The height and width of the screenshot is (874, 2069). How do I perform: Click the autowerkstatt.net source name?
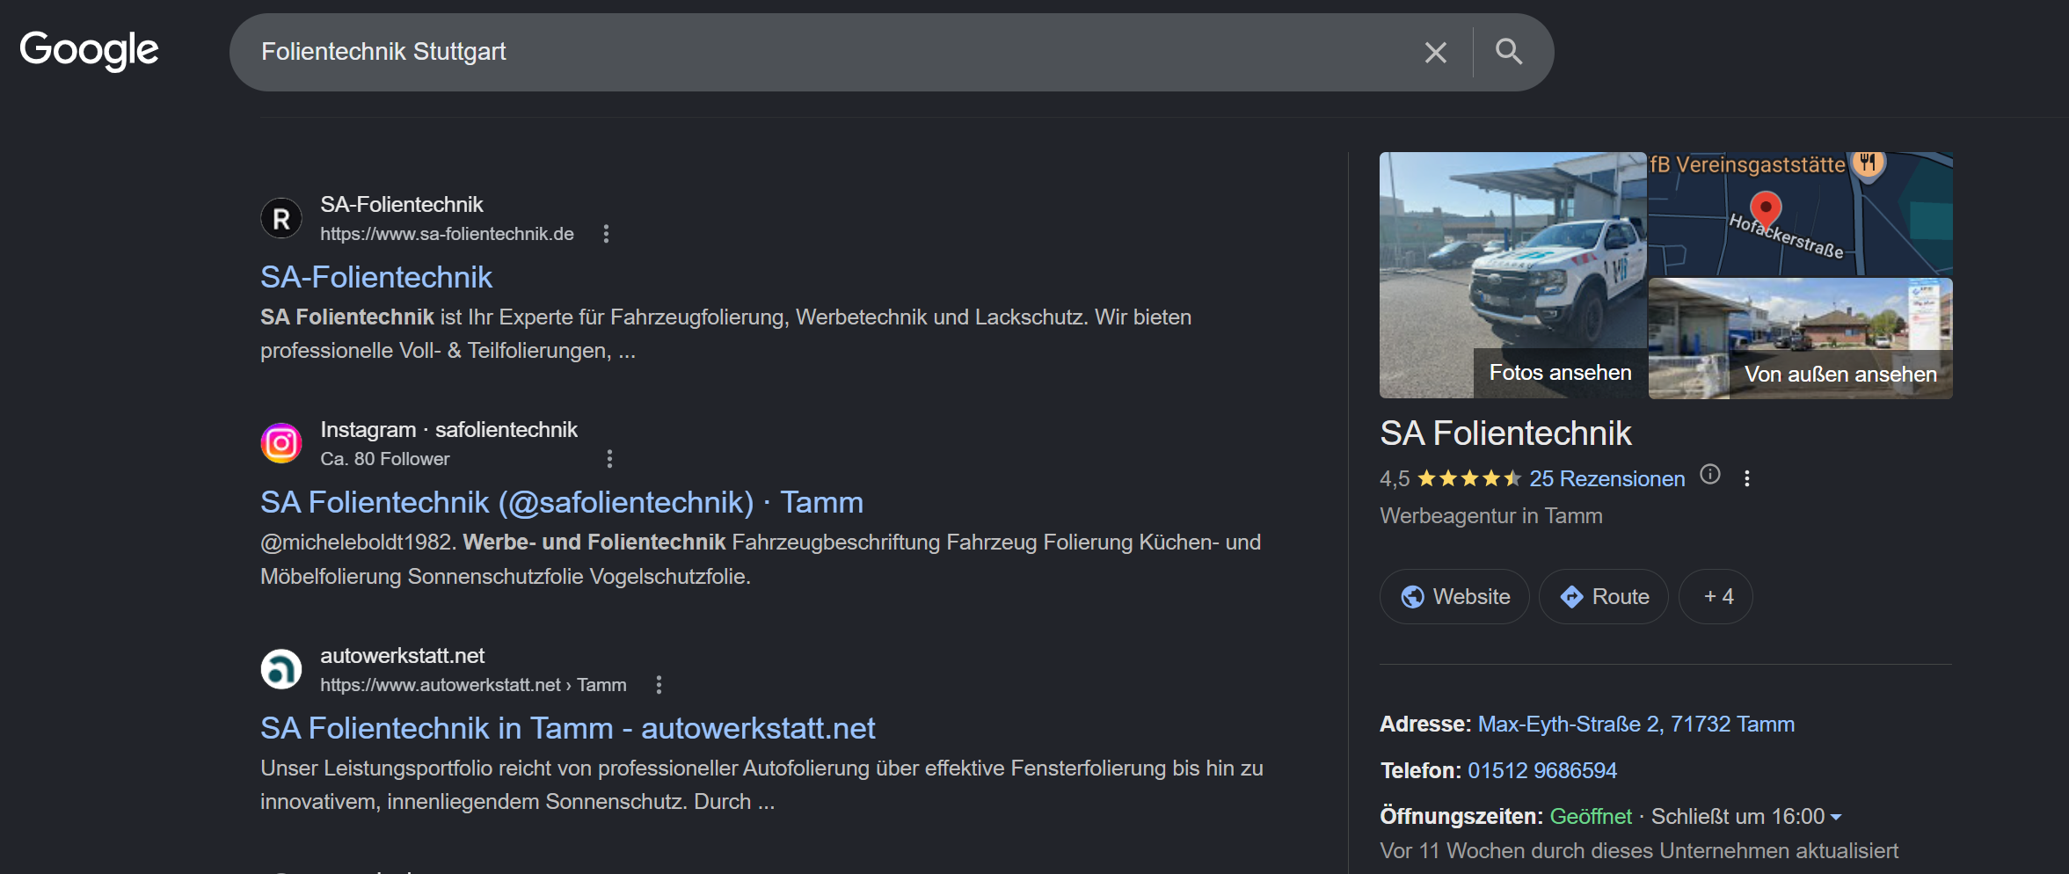click(402, 656)
